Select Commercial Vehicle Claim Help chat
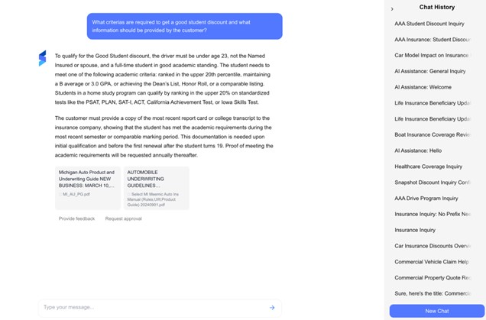The width and height of the screenshot is (486, 320). 432,262
